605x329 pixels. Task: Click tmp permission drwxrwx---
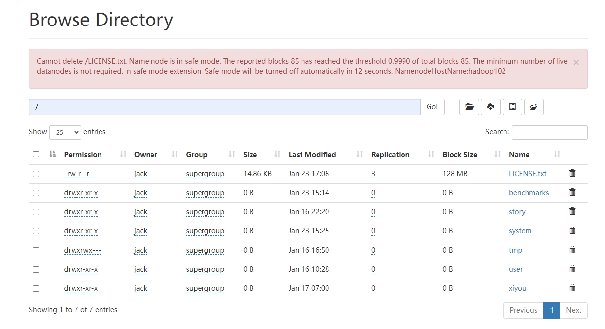click(x=82, y=250)
